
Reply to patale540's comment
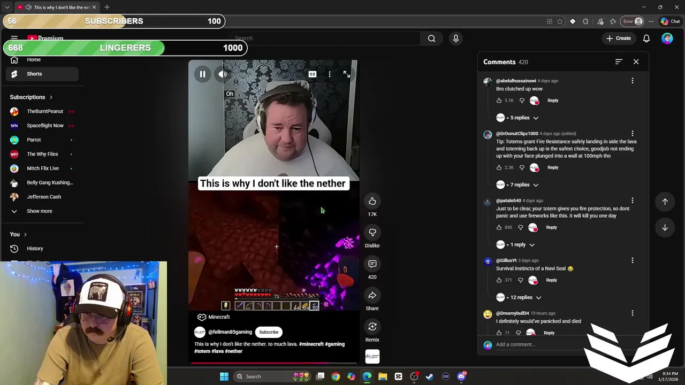pos(551,227)
